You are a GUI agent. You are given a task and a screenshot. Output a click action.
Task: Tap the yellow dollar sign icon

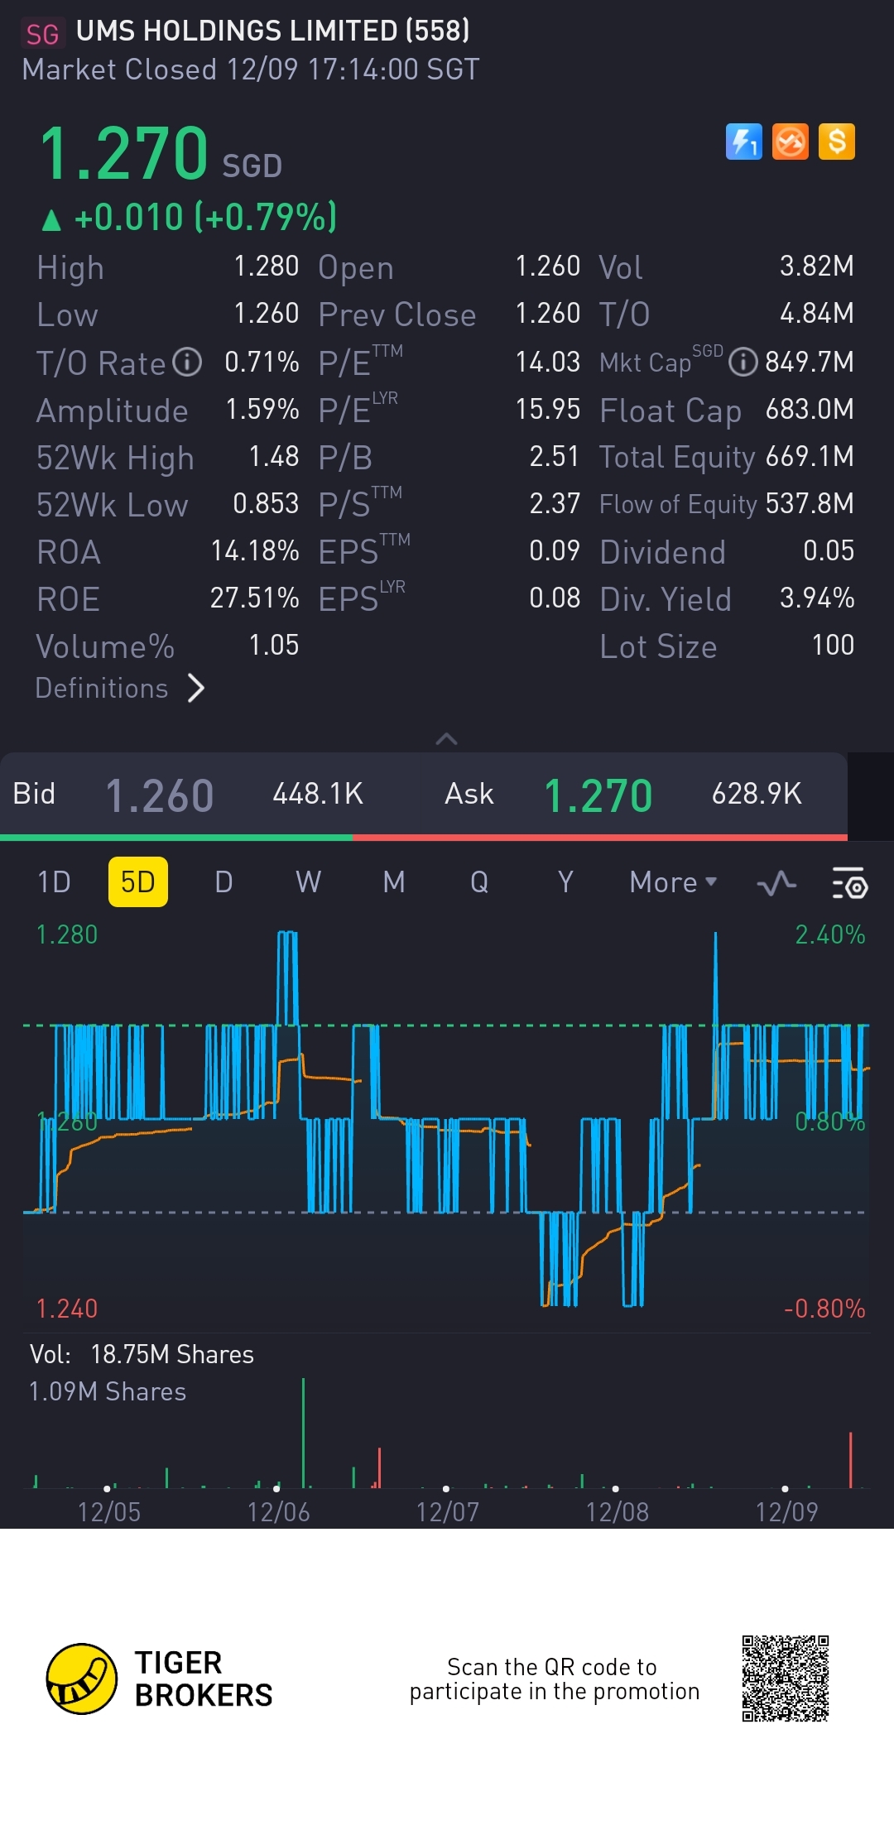coord(837,142)
